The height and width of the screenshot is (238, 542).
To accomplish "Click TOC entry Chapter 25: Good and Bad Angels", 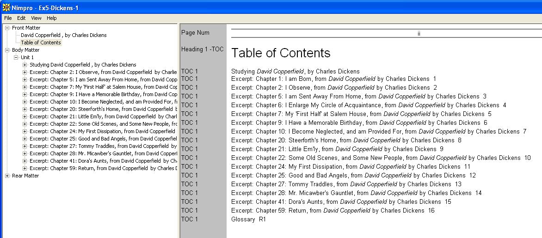I will [354, 176].
